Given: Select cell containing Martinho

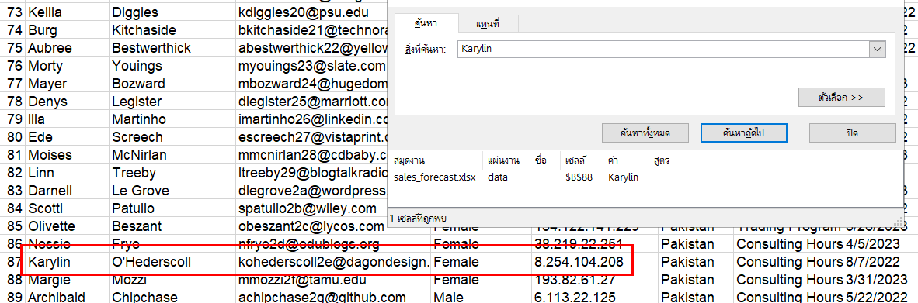Looking at the screenshot, I should tap(172, 119).
